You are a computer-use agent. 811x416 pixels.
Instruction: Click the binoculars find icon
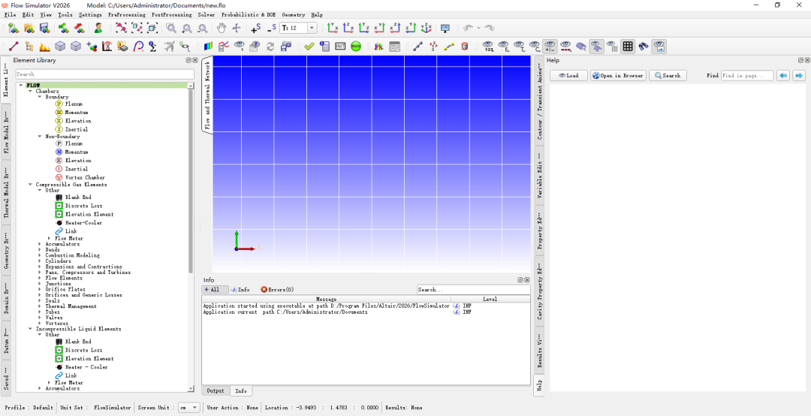pyautogui.click(x=644, y=47)
